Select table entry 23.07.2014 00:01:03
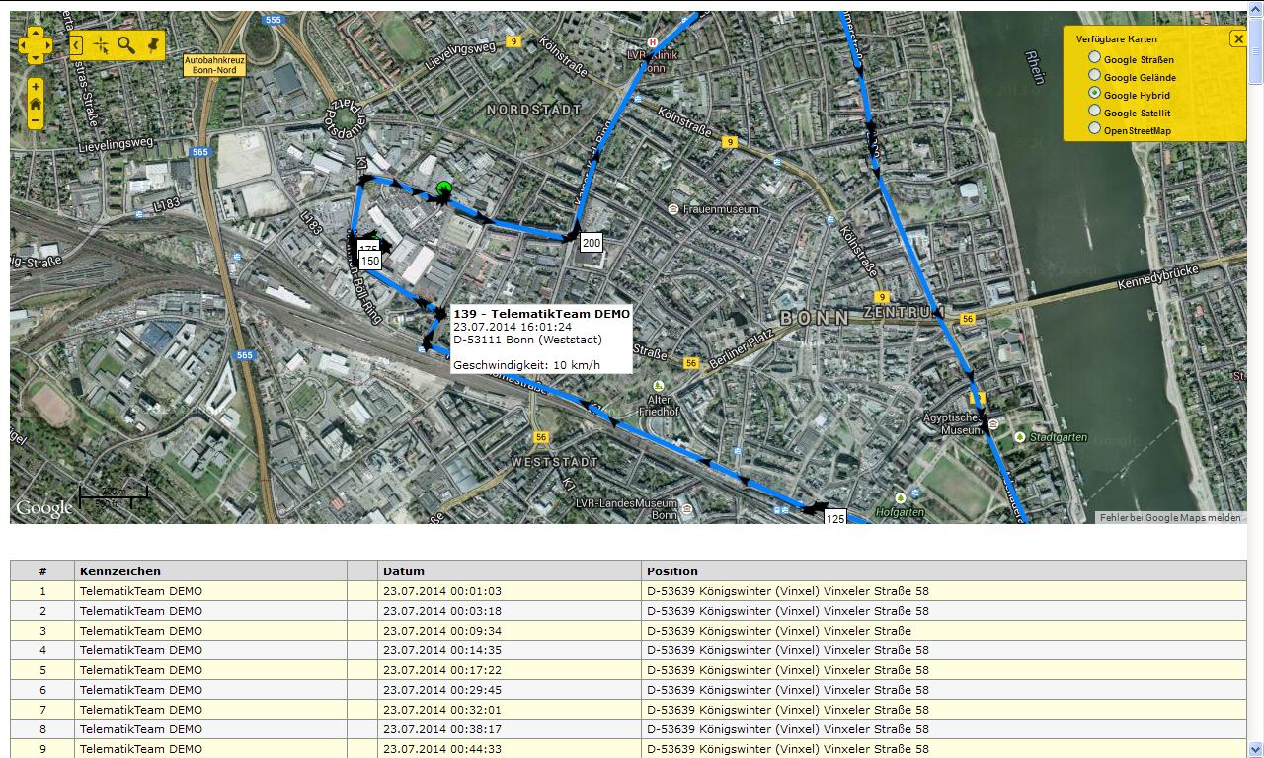 [x=442, y=591]
